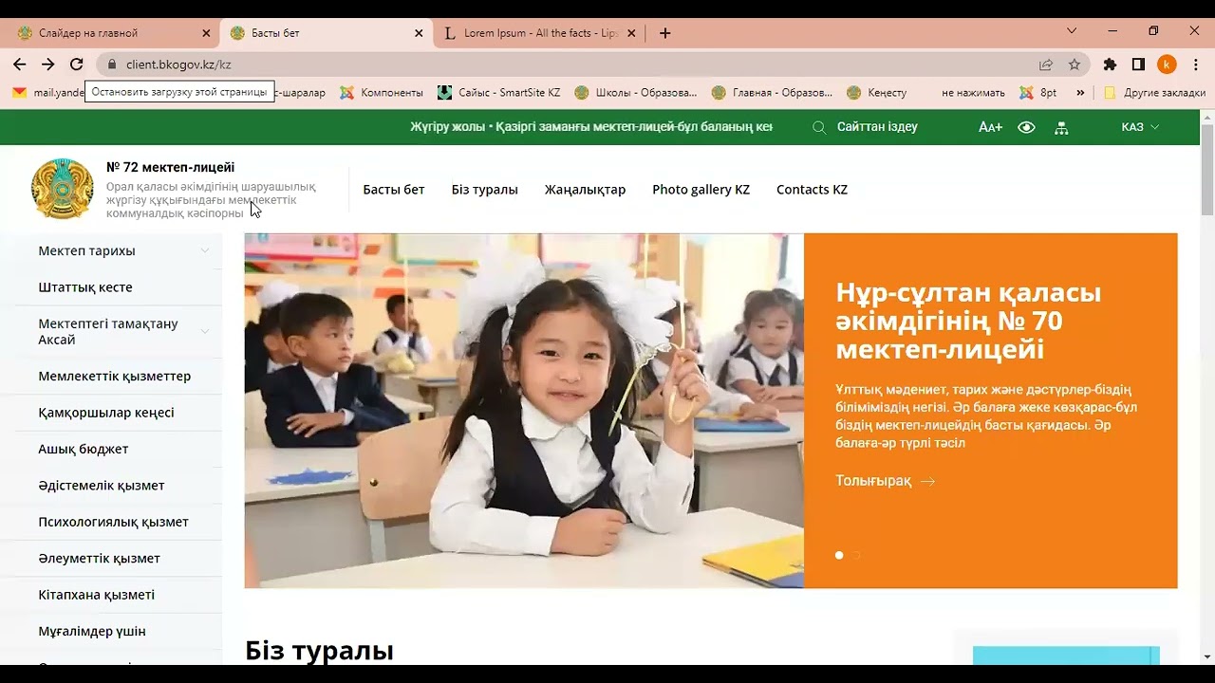Open Chrome tab search dropdown arrow
The image size is (1215, 683).
click(1072, 31)
